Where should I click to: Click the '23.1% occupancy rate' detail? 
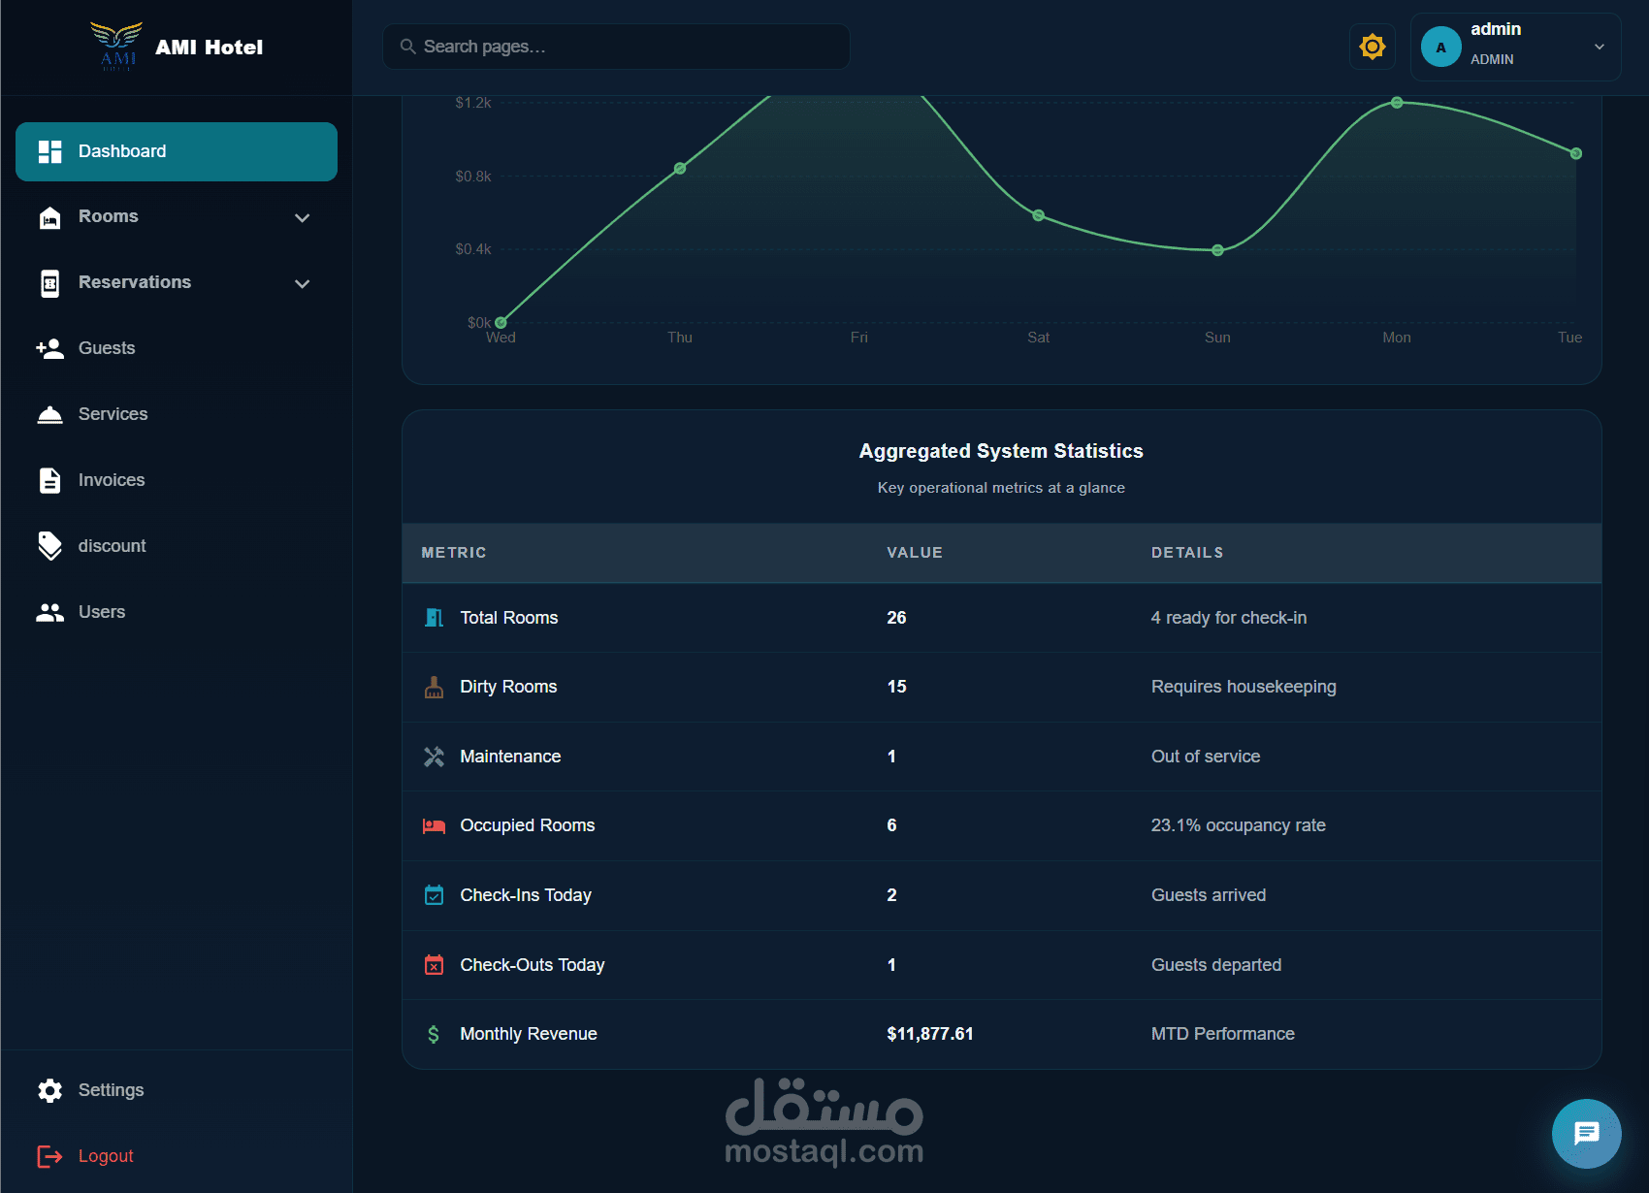click(x=1239, y=825)
